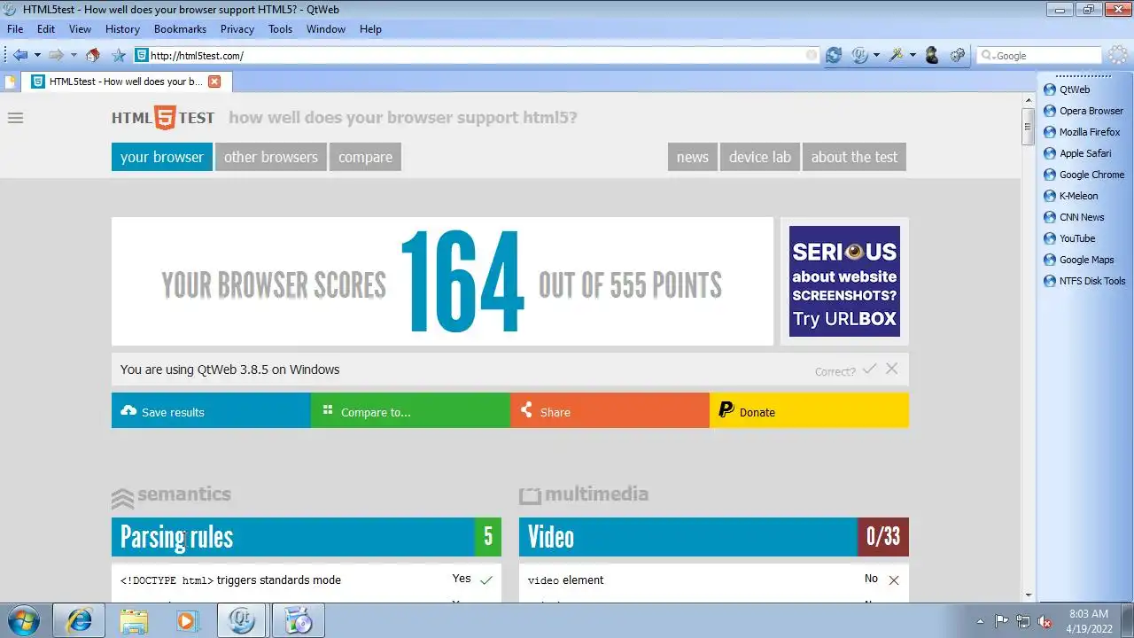Viewport: 1134px width, 638px height.
Task: Expand the magic wand dropdown arrow
Action: (x=913, y=55)
